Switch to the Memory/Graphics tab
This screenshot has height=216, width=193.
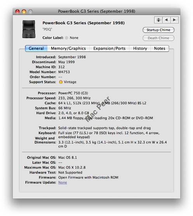68,48
